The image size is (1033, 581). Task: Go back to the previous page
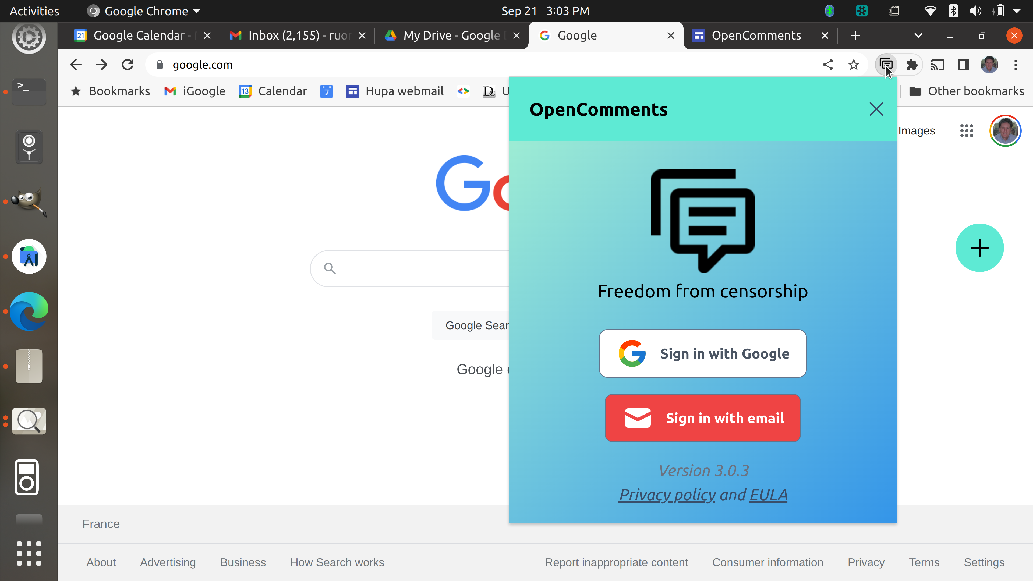coord(76,65)
